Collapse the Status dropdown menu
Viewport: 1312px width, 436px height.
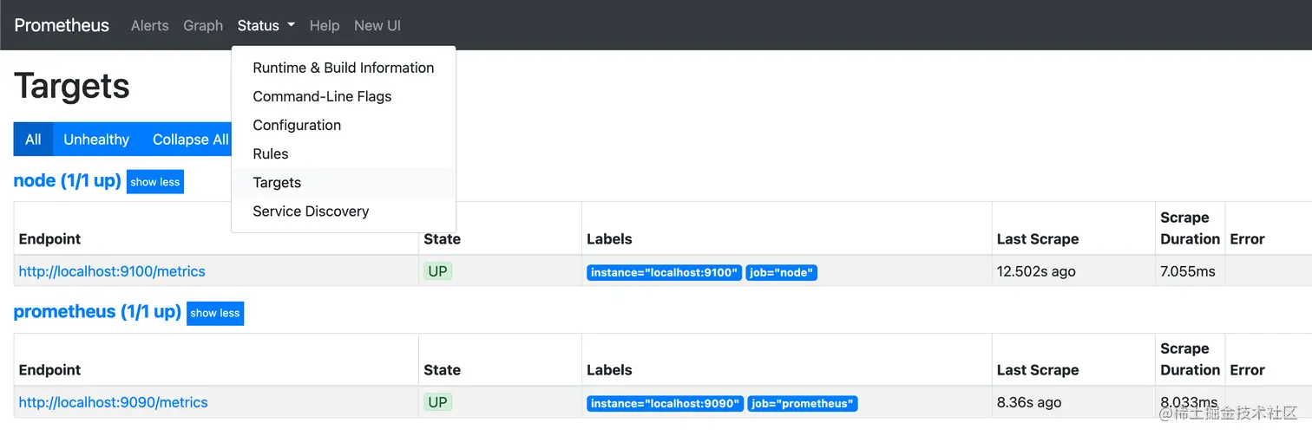[266, 25]
